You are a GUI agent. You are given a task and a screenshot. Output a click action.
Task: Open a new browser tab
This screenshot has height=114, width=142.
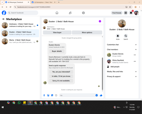click(59, 2)
